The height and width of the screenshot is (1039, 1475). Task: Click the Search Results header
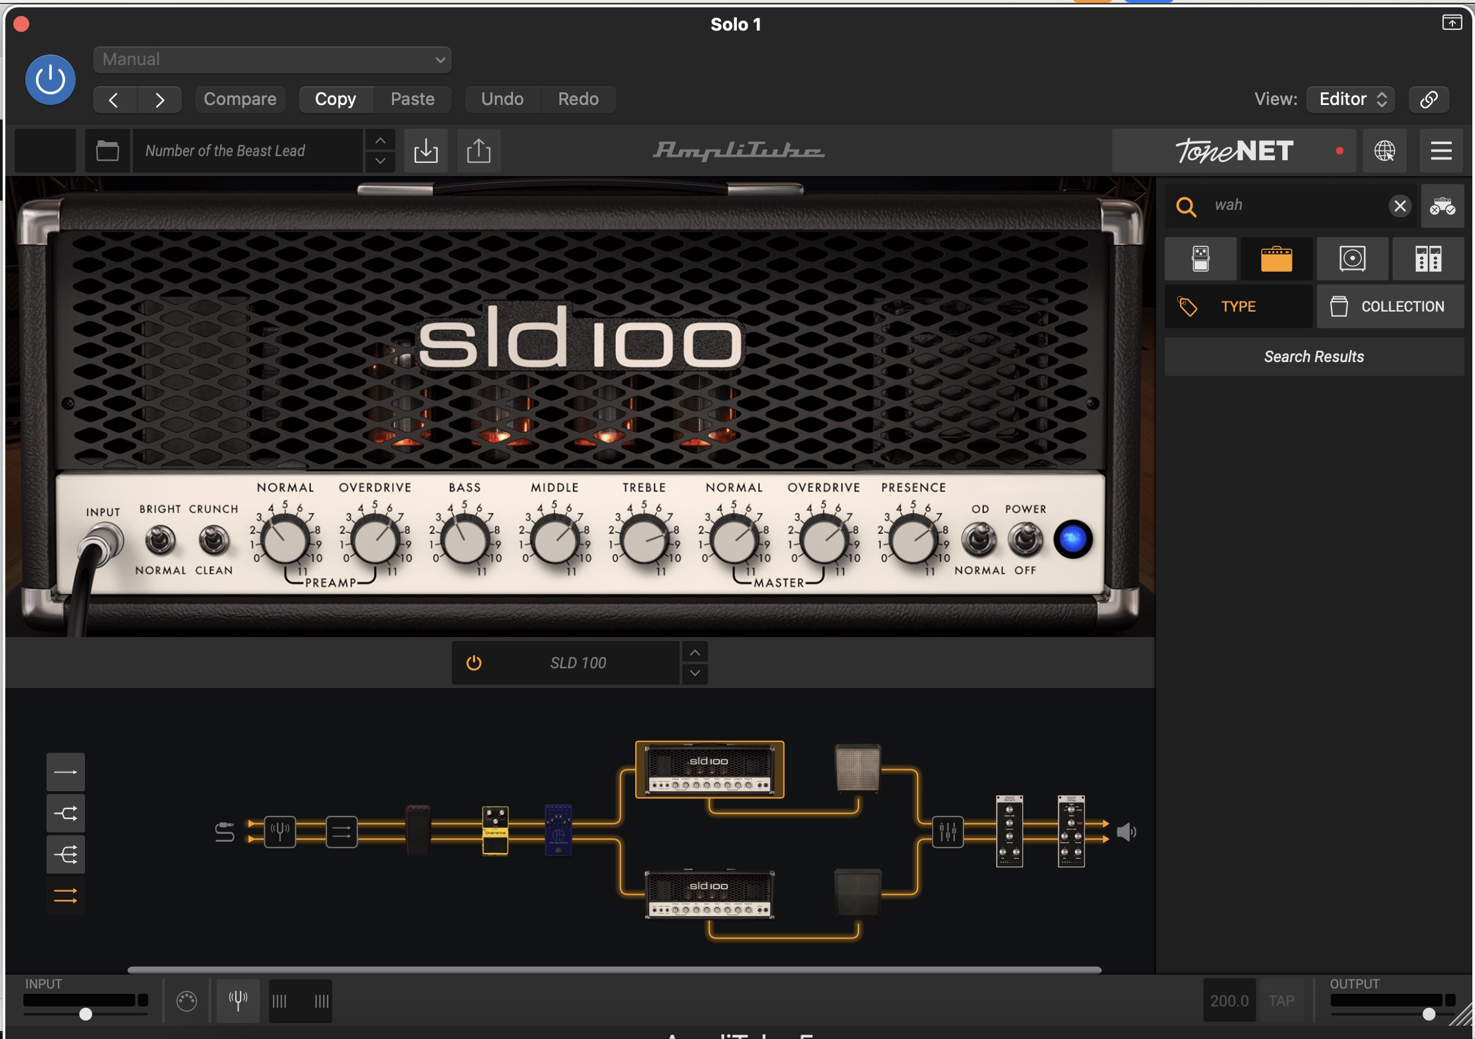click(1314, 357)
